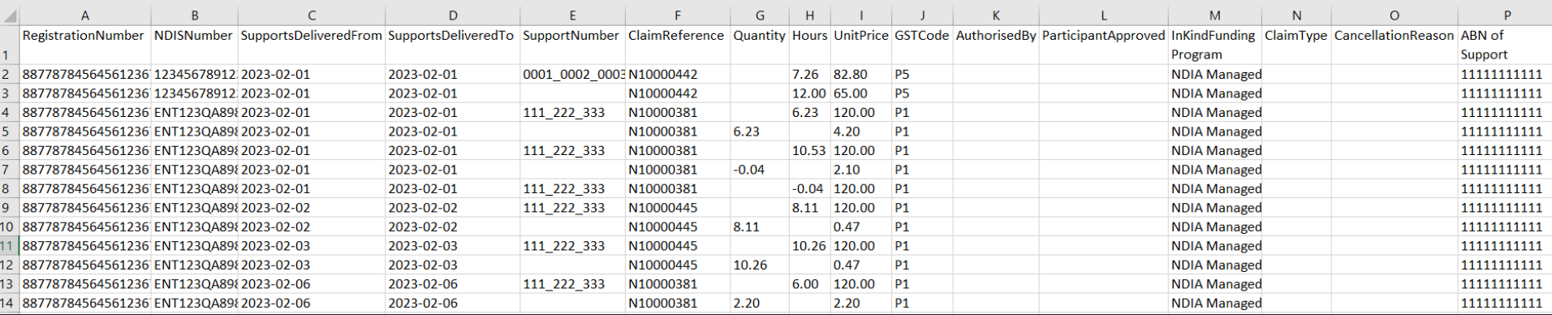
Task: Select column C header
Action: click(312, 16)
